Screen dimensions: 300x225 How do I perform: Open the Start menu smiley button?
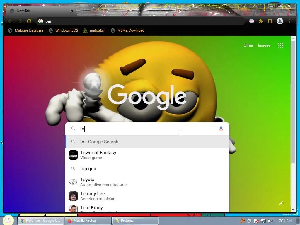[8, 220]
